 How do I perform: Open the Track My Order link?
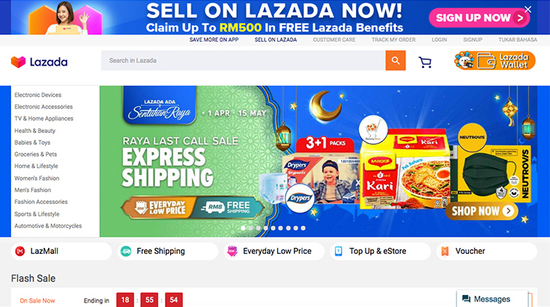pos(393,40)
